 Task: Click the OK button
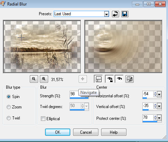58,132
